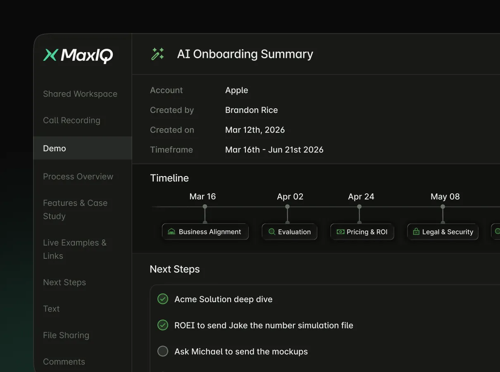Click the Evaluation magnifier icon
The height and width of the screenshot is (372, 500).
[x=272, y=232]
